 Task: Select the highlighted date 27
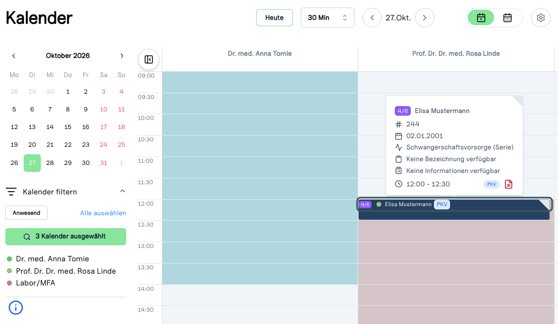pyautogui.click(x=32, y=163)
